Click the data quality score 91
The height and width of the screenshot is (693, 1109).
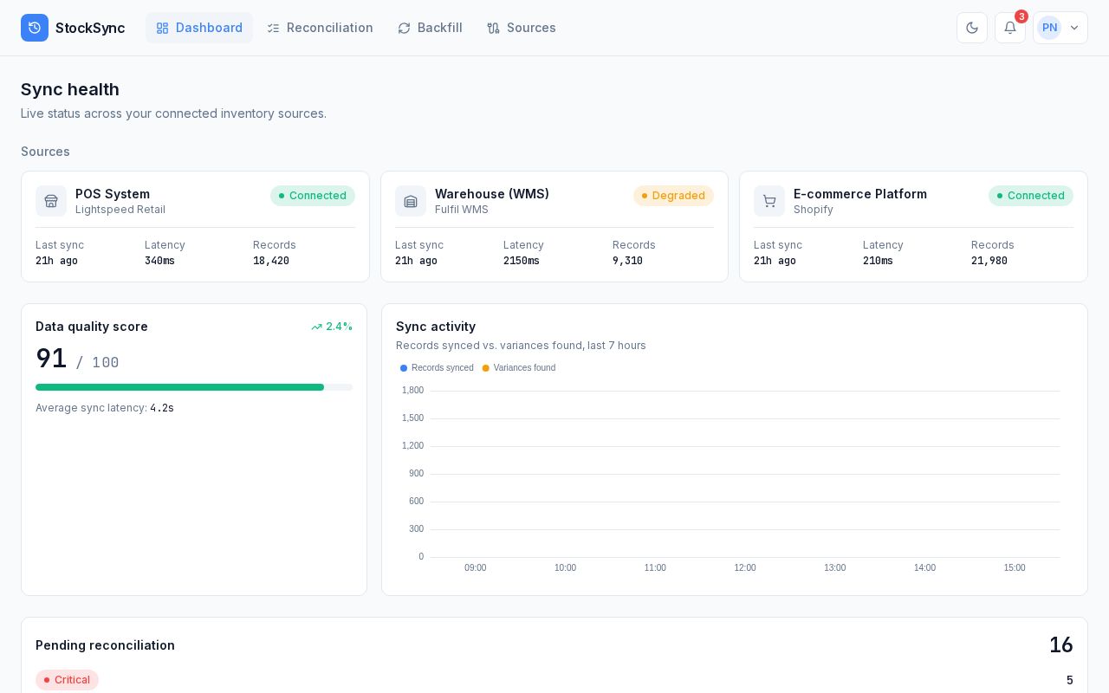click(x=51, y=359)
